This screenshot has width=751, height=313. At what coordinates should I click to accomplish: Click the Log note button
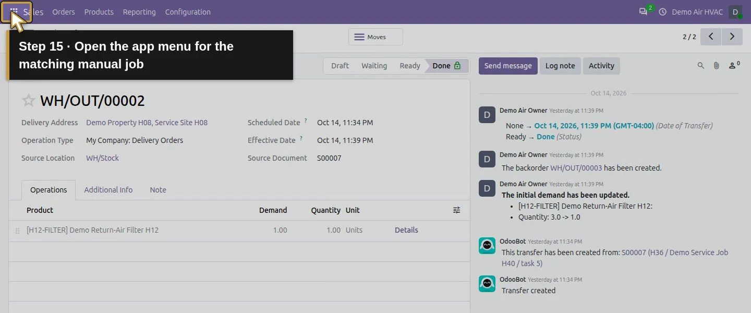tap(560, 66)
